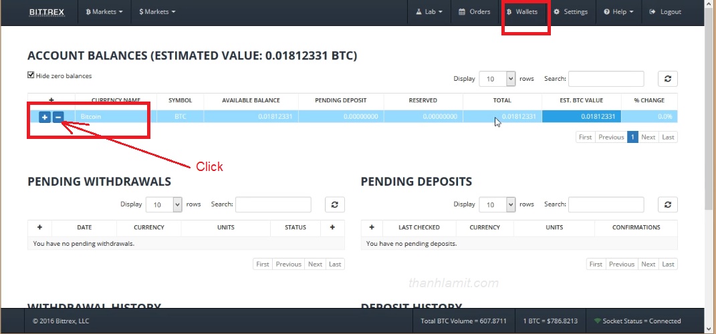
Task: Click Last in Pending Deposits pagination
Action: click(x=668, y=264)
